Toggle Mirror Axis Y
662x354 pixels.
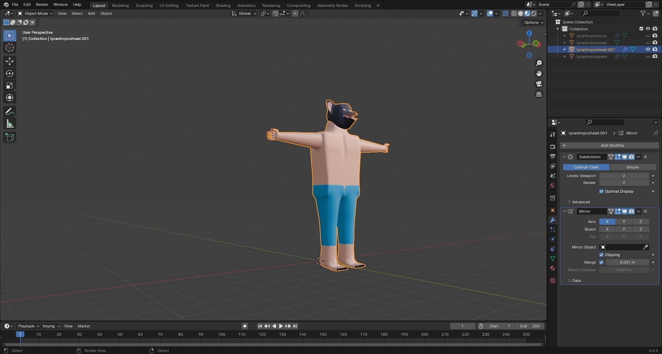tap(624, 222)
